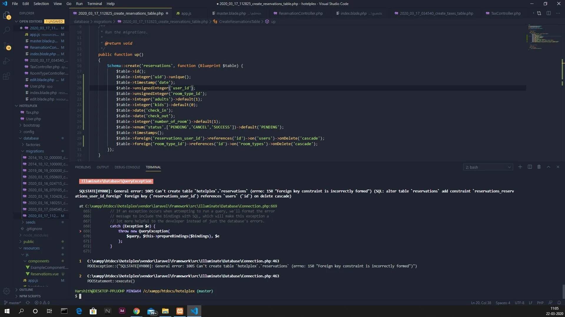
Task: Open the Windows Start menu
Action: pyautogui.click(x=7, y=311)
